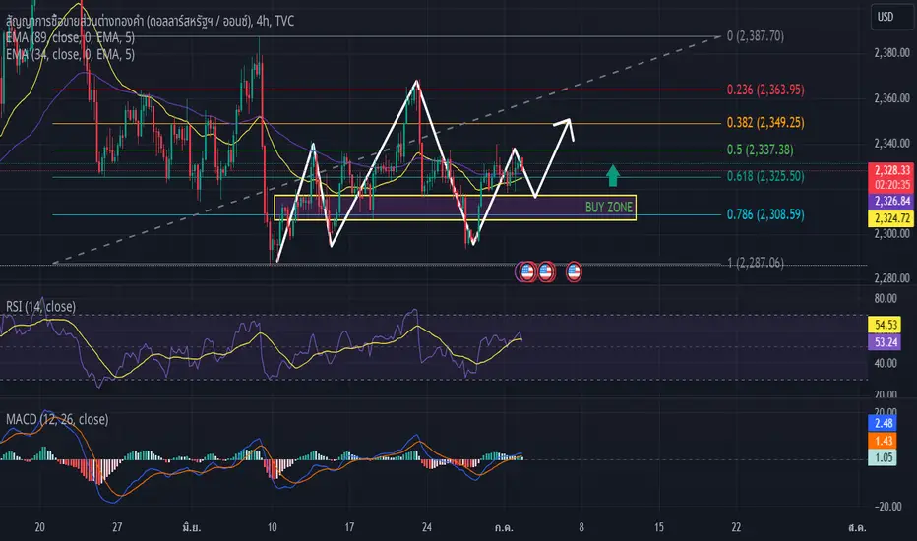Click the date 10 on time axis
Image resolution: width=917 pixels, height=541 pixels.
click(272, 527)
